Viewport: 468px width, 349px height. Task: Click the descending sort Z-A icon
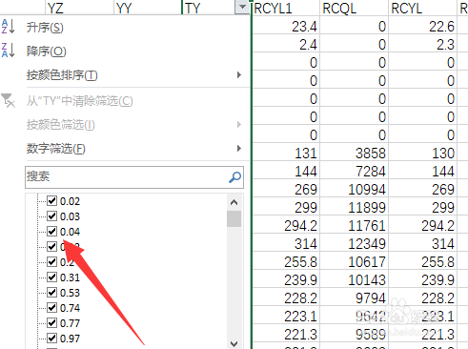tap(8, 51)
